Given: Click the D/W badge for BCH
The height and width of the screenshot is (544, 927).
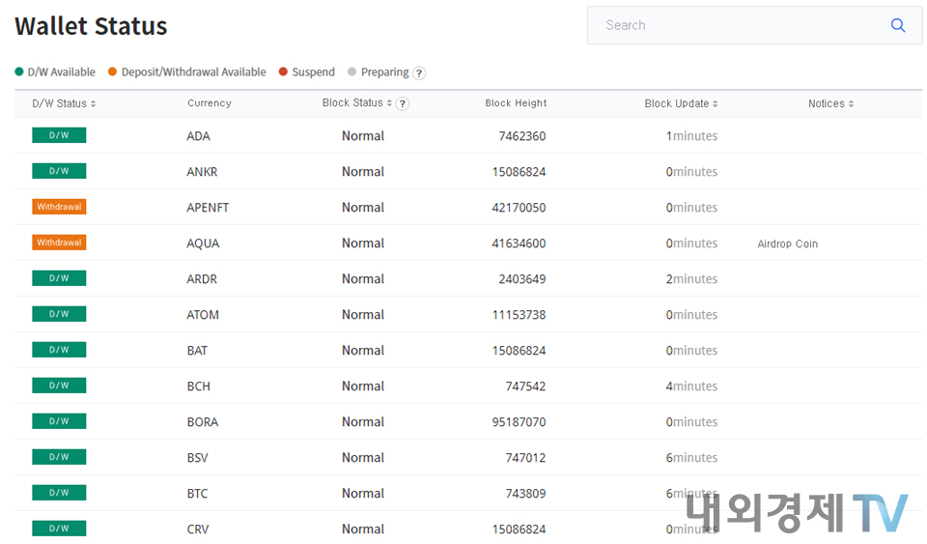Looking at the screenshot, I should tap(59, 386).
